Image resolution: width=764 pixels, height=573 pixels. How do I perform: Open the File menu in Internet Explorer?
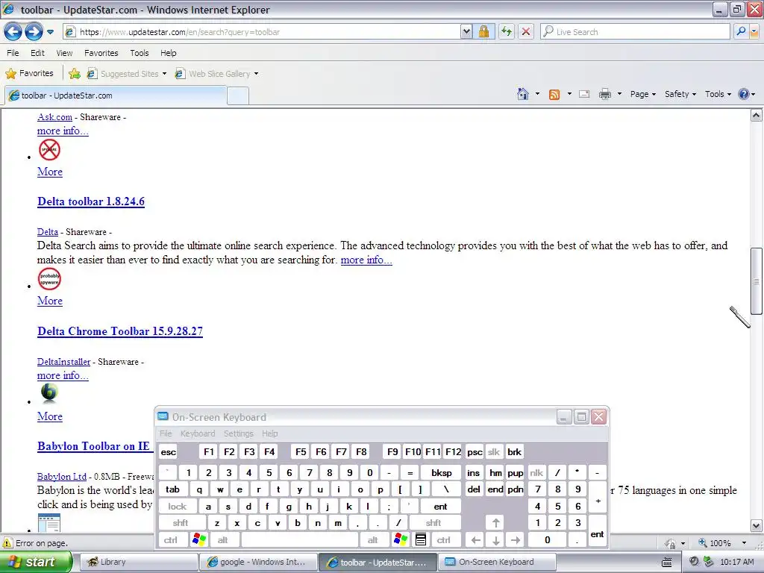(x=13, y=53)
